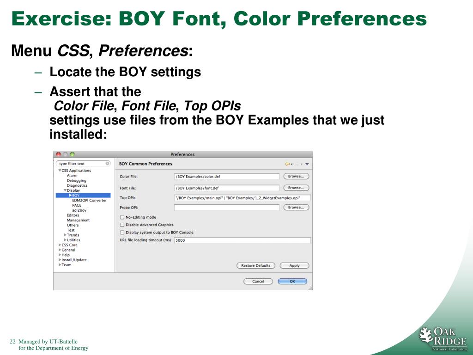Check Display system output to BOY Console

[x=122, y=232]
